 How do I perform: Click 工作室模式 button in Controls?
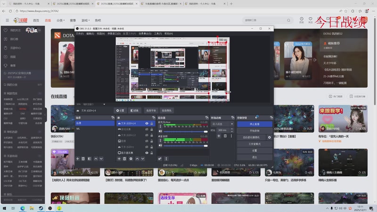(254, 144)
